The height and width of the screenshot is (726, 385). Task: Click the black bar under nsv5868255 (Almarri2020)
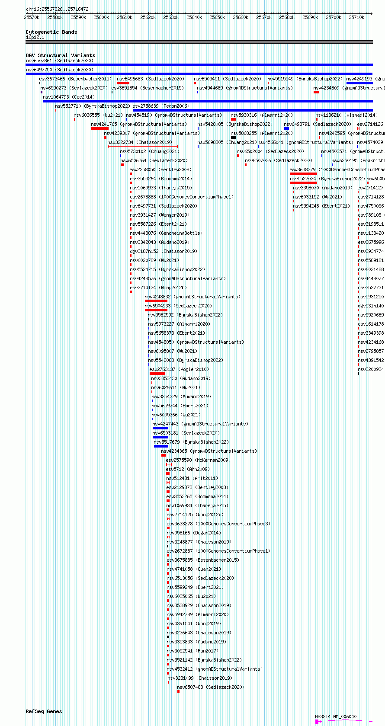pyautogui.click(x=234, y=138)
